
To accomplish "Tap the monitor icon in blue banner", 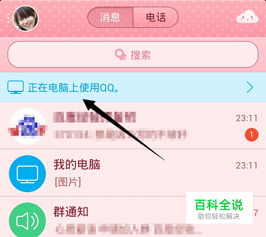I will (15, 87).
